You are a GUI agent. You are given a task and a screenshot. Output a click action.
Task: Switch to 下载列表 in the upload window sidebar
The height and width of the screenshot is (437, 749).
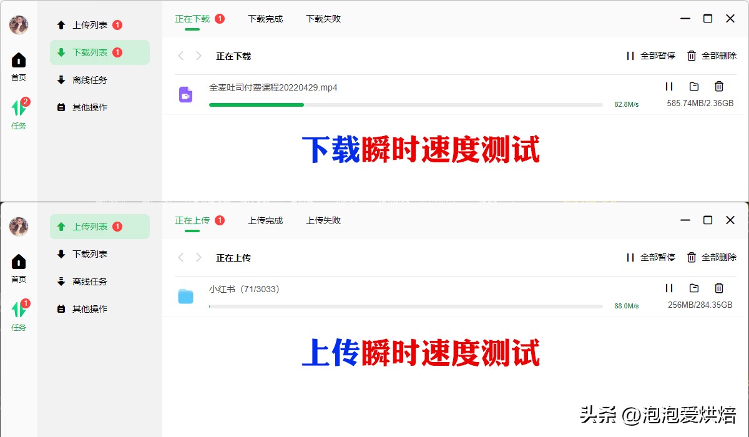coord(88,254)
